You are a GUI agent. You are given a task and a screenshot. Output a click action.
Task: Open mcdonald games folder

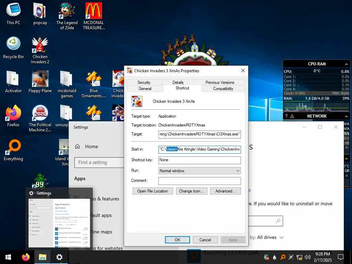tap(67, 84)
